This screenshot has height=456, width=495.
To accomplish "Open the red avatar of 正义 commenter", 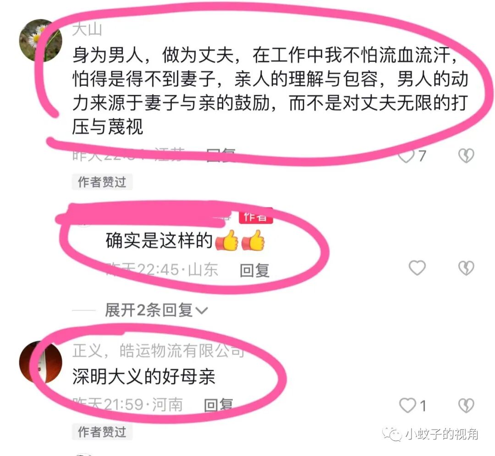I will click(40, 362).
